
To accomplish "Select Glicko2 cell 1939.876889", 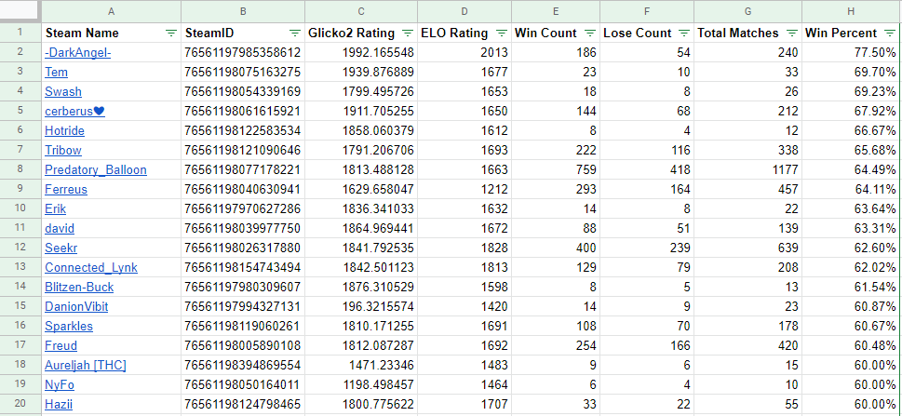I will (361, 72).
